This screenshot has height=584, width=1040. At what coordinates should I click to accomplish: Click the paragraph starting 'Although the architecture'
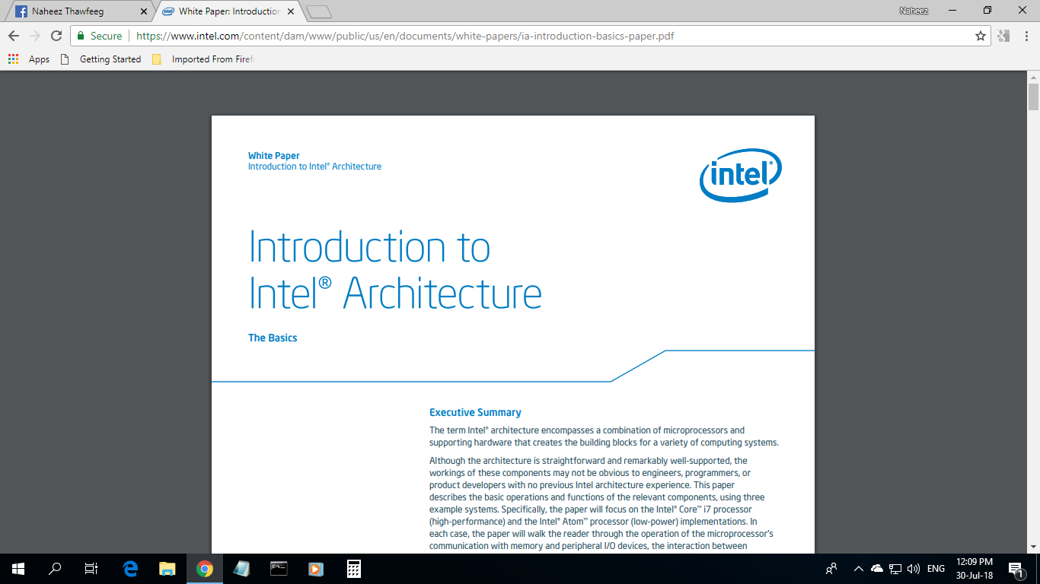601,503
